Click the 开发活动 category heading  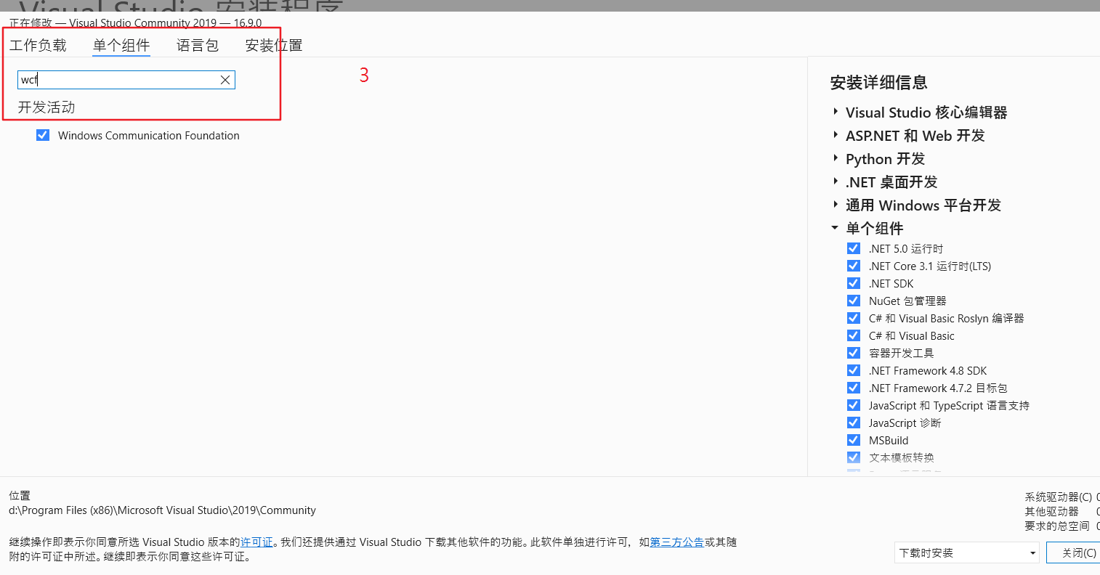46,107
